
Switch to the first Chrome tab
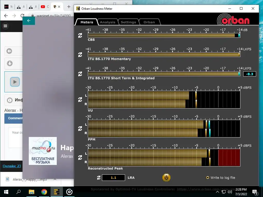[8, 7]
